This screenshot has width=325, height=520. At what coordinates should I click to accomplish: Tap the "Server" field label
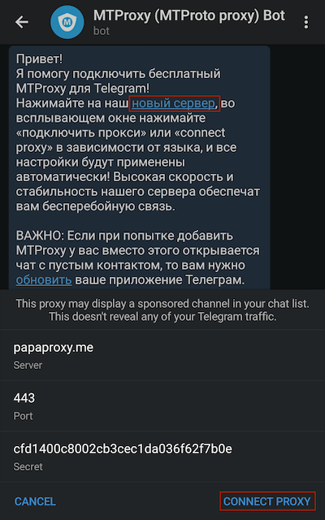click(28, 365)
